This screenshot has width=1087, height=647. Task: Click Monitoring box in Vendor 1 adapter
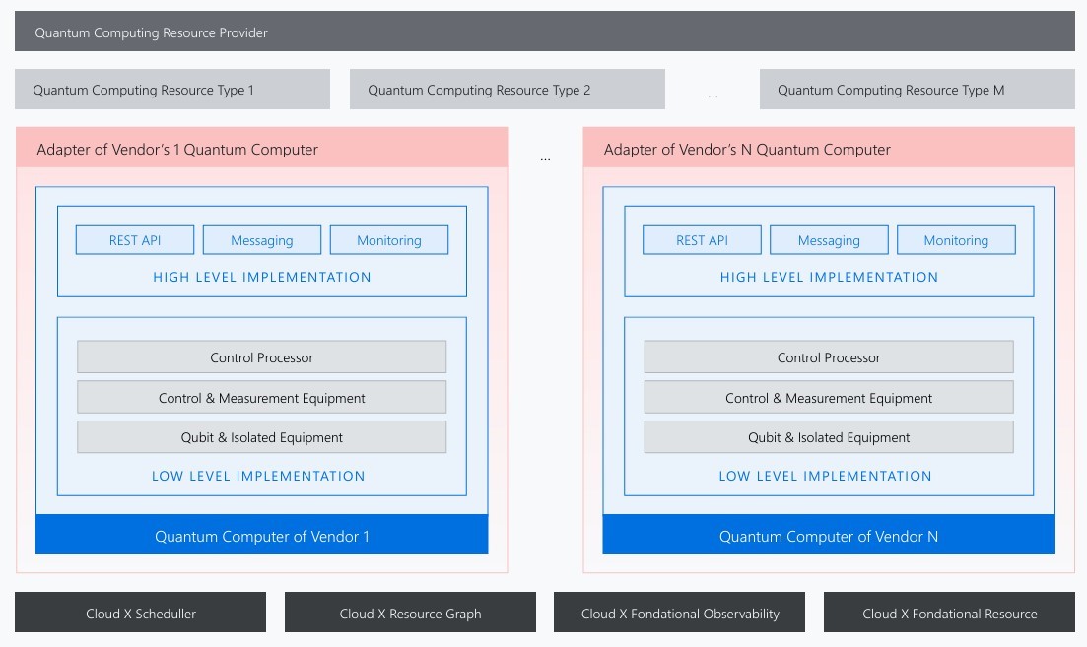389,240
